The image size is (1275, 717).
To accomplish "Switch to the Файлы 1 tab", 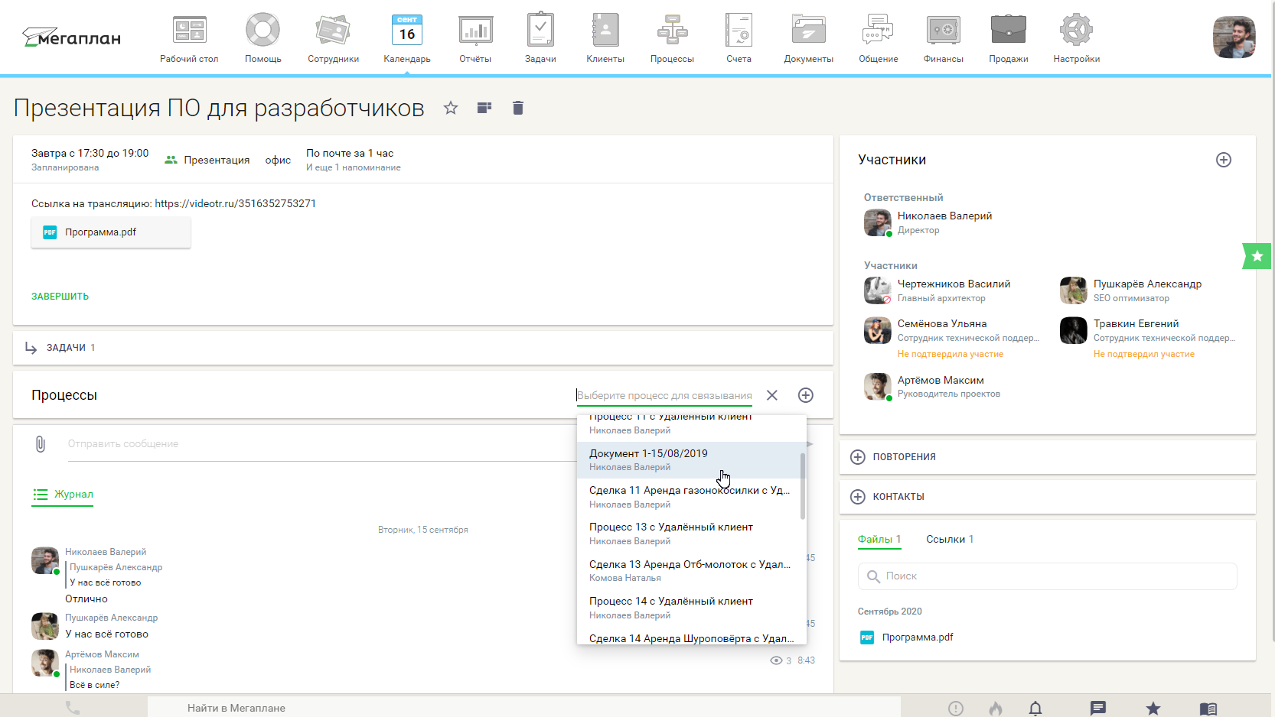I will pyautogui.click(x=879, y=539).
